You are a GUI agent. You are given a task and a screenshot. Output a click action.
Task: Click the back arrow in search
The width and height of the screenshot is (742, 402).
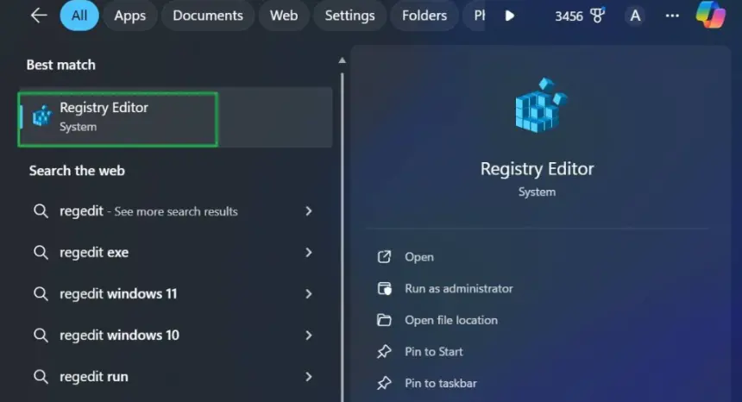38,16
